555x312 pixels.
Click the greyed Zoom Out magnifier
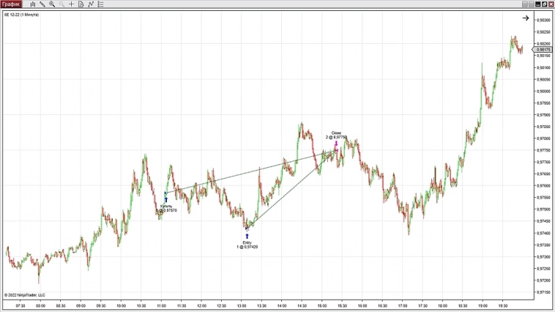(x=62, y=4)
